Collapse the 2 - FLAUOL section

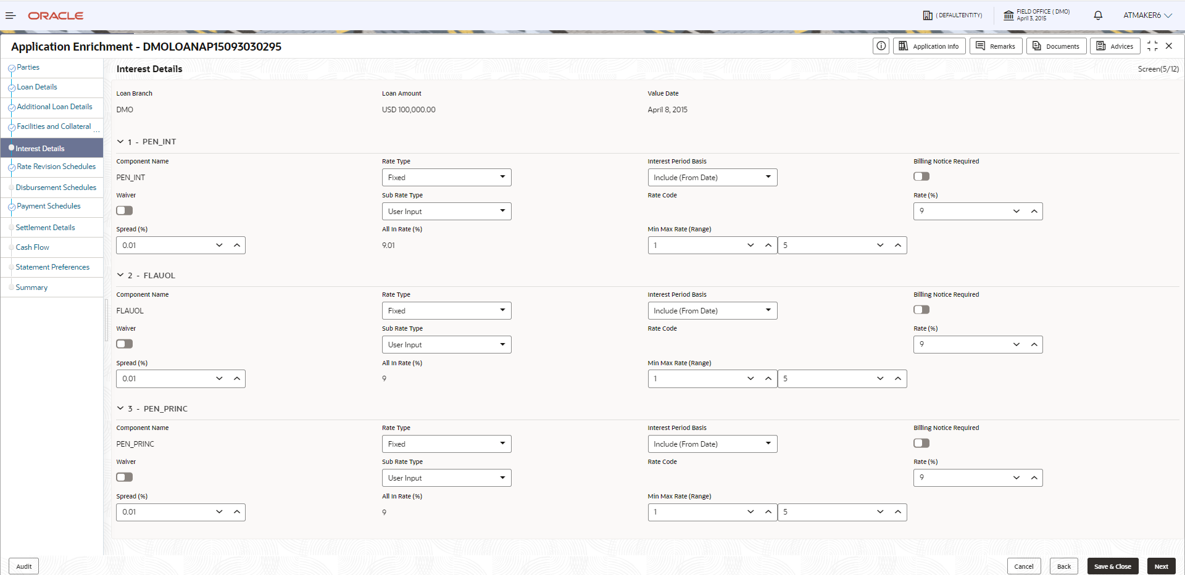pos(120,275)
